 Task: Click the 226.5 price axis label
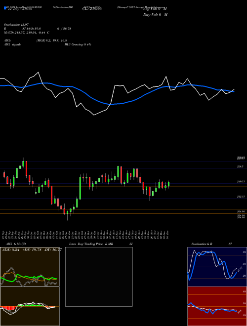[240, 166]
